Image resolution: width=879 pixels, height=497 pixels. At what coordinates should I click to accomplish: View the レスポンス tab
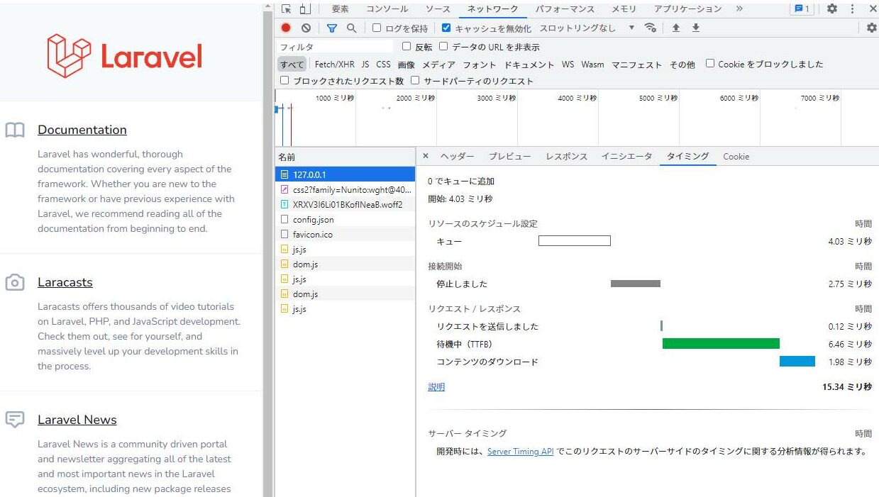pos(566,157)
